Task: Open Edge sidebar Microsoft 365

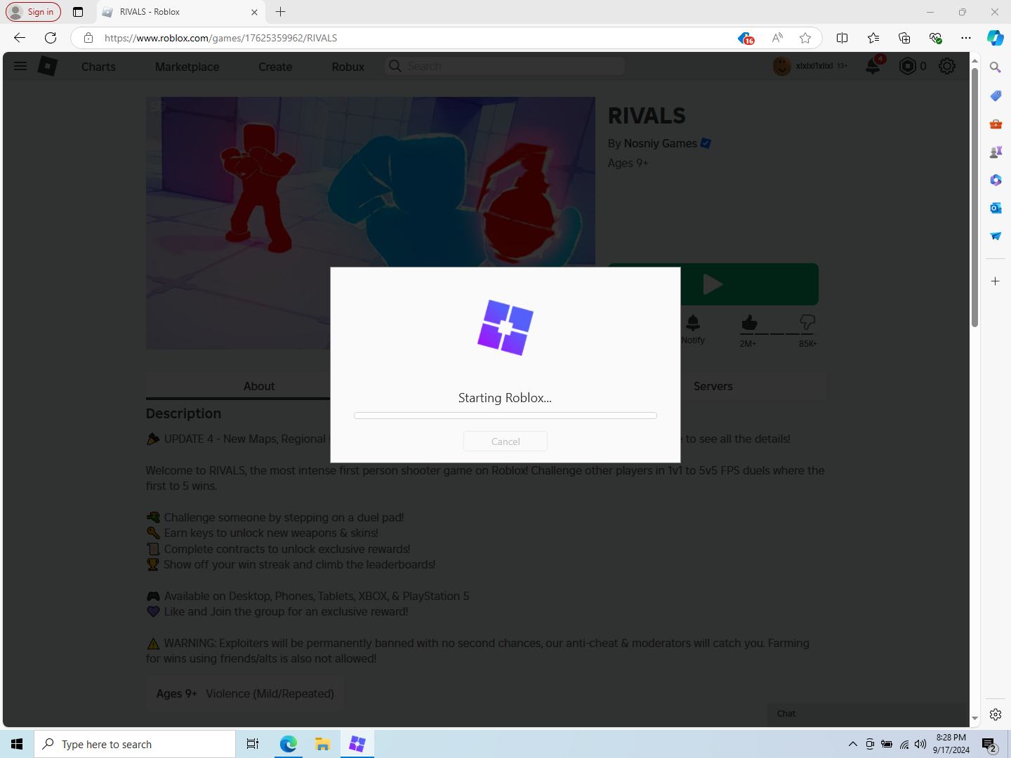Action: pyautogui.click(x=996, y=180)
